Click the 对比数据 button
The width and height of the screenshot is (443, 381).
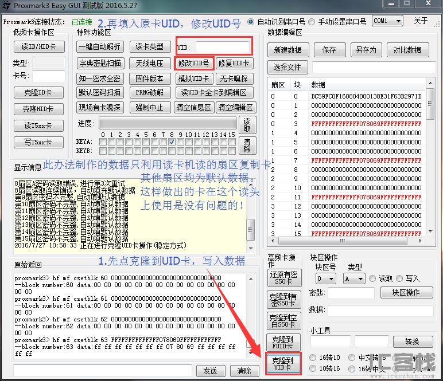coord(407,50)
